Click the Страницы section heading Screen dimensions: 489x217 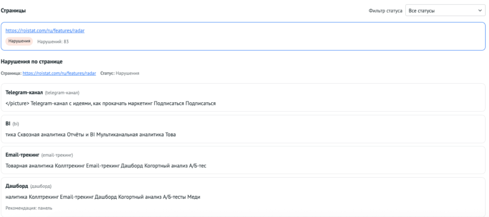point(13,10)
